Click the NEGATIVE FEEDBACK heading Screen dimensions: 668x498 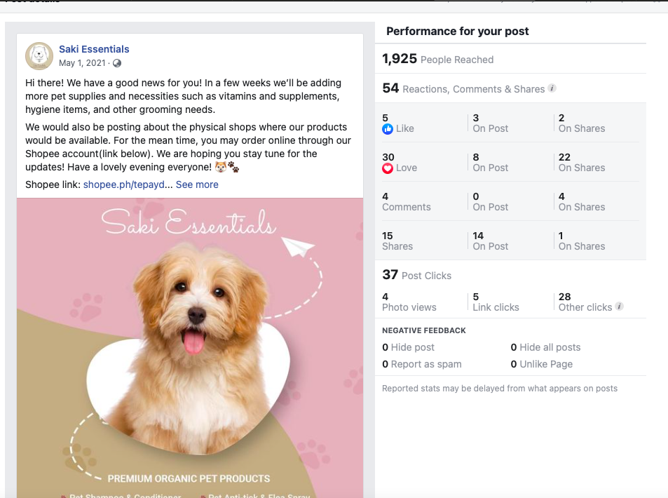424,330
